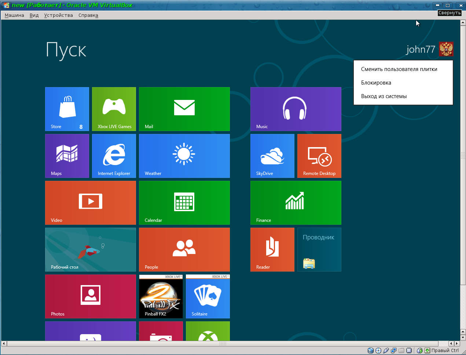Click the mouse integration status icon
Screen dimensions: 466x355
coord(420,351)
